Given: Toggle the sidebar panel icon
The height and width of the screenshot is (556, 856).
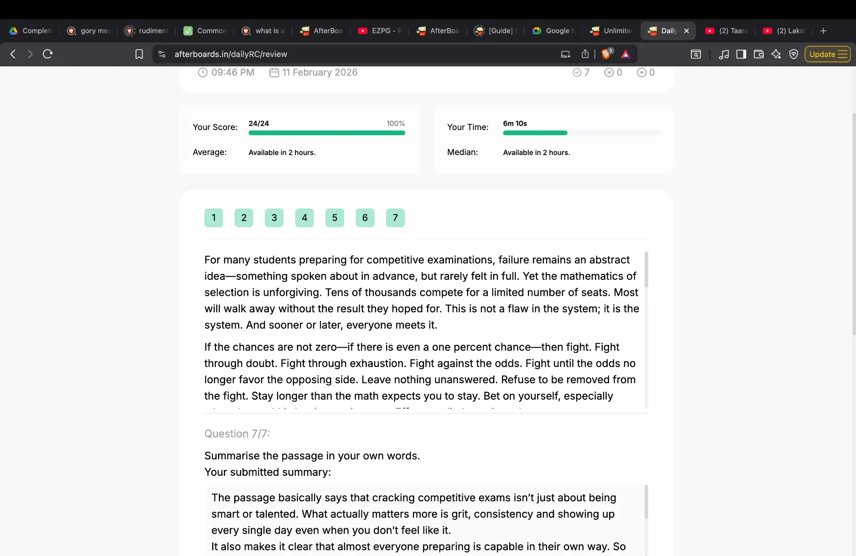Looking at the screenshot, I should pos(741,54).
